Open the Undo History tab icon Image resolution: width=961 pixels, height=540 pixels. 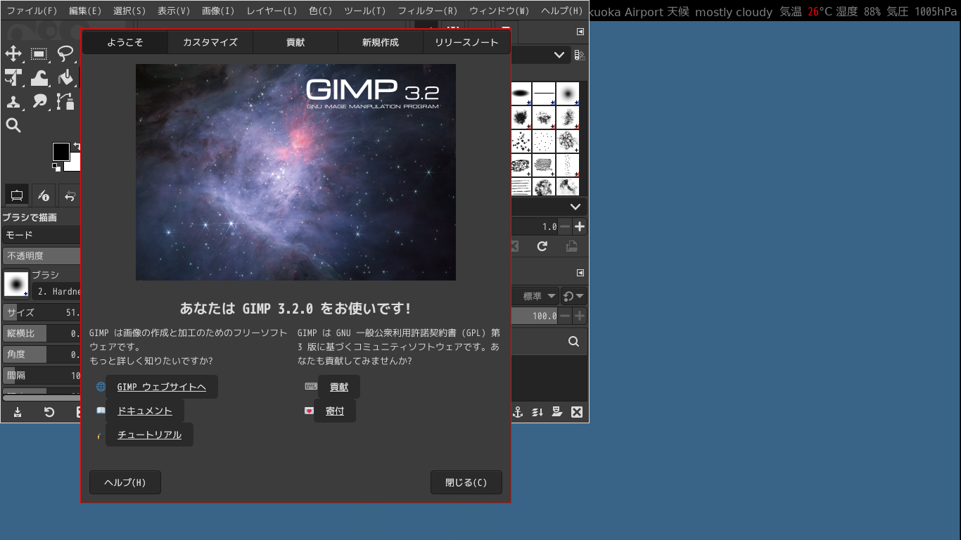pyautogui.click(x=69, y=195)
